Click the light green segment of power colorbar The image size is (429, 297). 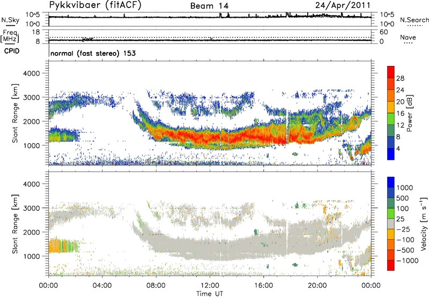click(391, 119)
